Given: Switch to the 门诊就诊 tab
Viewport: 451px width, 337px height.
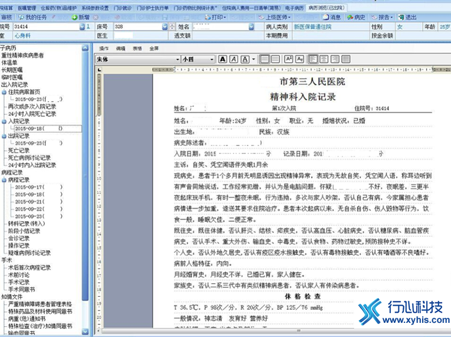Looking at the screenshot, I should [122, 8].
